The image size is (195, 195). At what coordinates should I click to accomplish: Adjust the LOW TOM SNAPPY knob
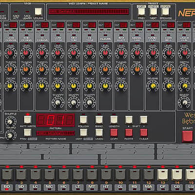point(57,102)
